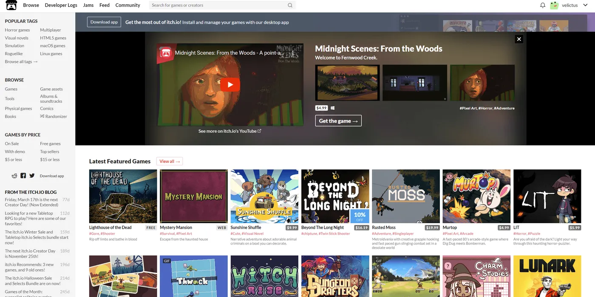
Task: Open Beyond The Long Night cover
Action: 335,196
